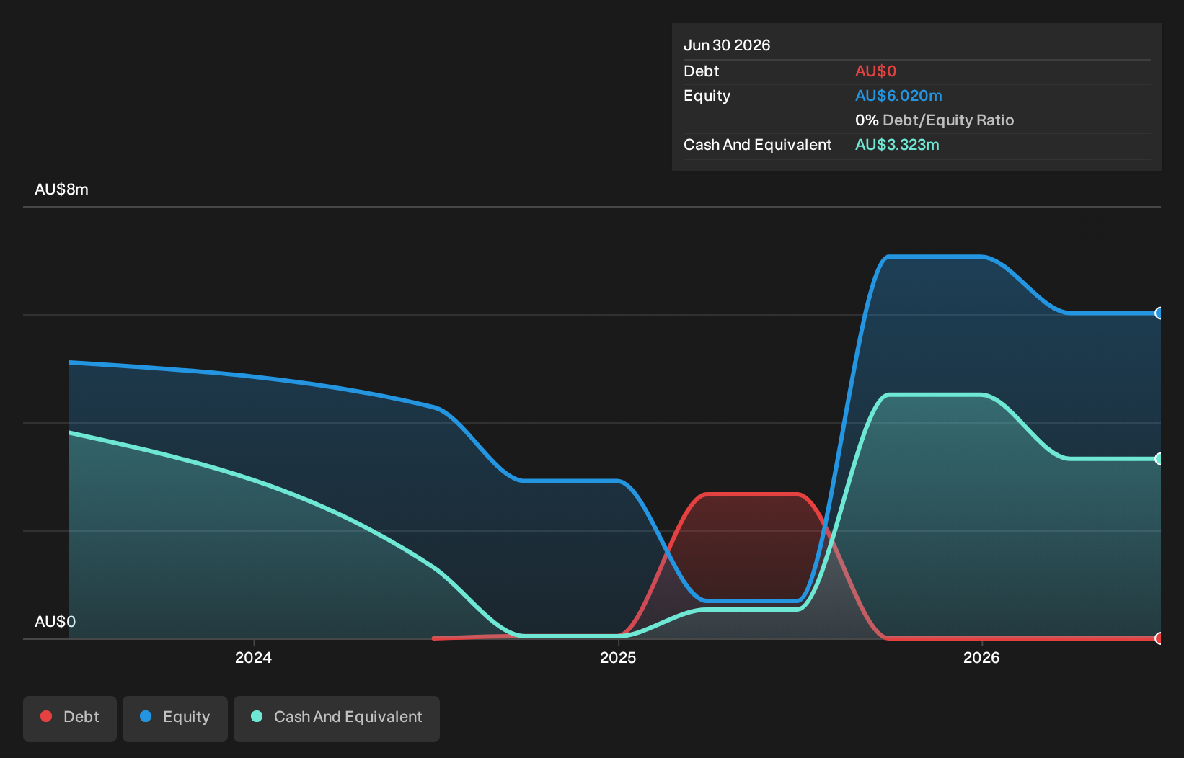Screen dimensions: 1184x758
Task: Click the red AU$0 debt value
Action: 875,71
